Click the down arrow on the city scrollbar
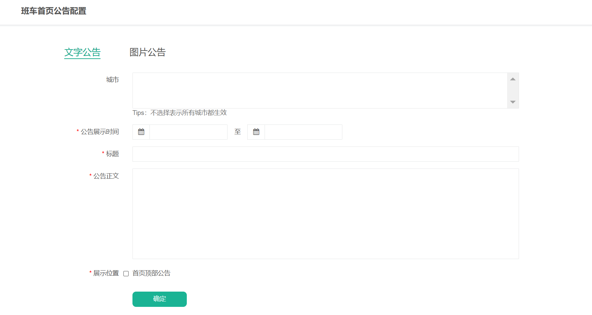The height and width of the screenshot is (315, 592). point(513,102)
